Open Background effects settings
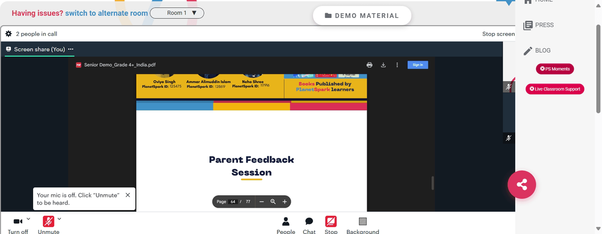 pos(362,226)
